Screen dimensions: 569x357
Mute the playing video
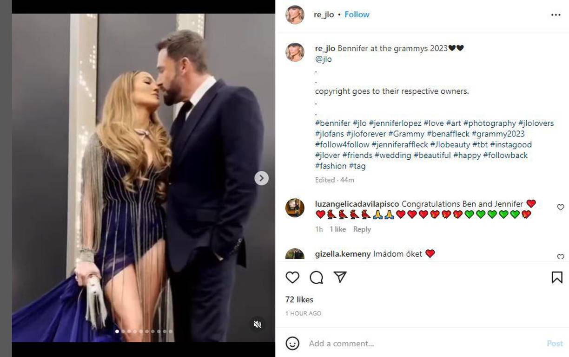257,325
